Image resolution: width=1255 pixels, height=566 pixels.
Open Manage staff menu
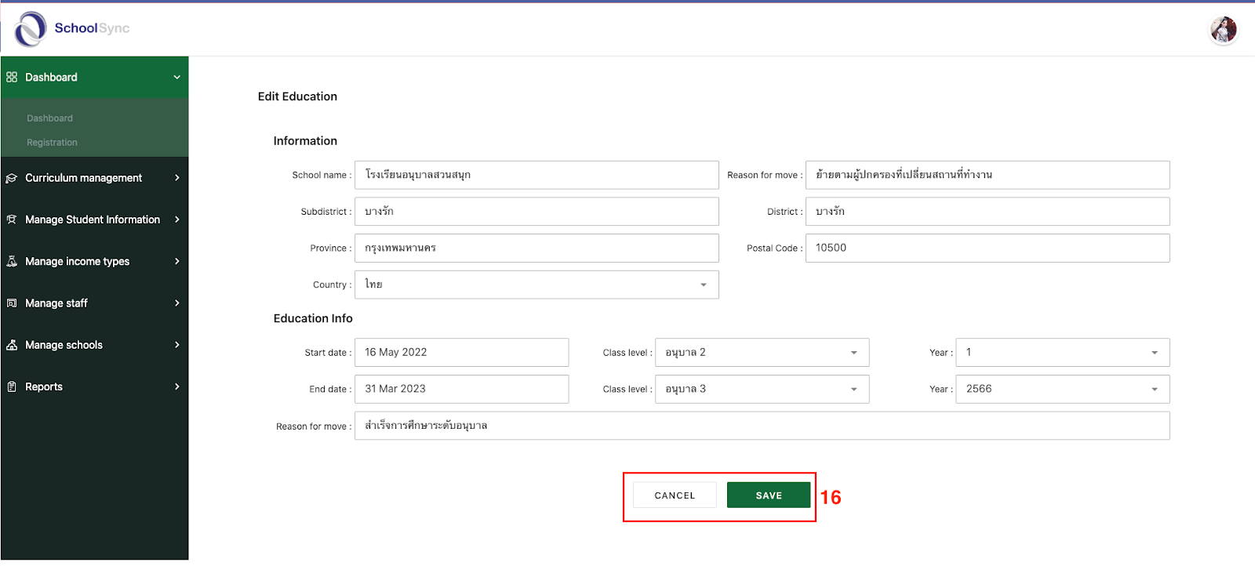94,303
